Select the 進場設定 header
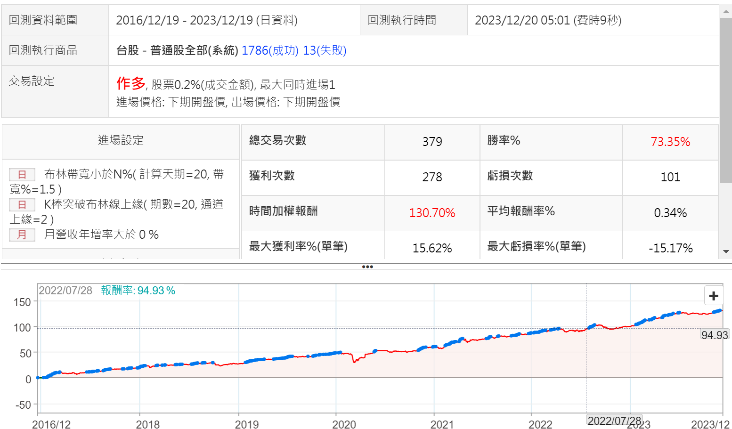This screenshot has height=429, width=732. [x=121, y=140]
